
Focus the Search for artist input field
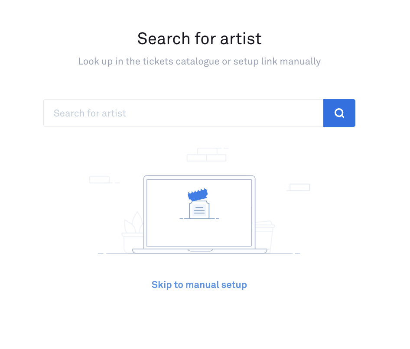click(183, 113)
